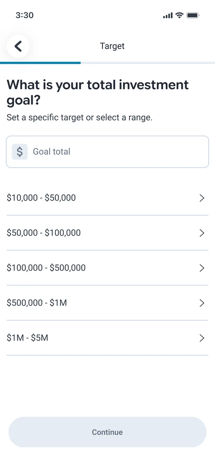The image size is (215, 466).
Task: Open chevron next to $500,000 - $1M
Action: tap(202, 303)
